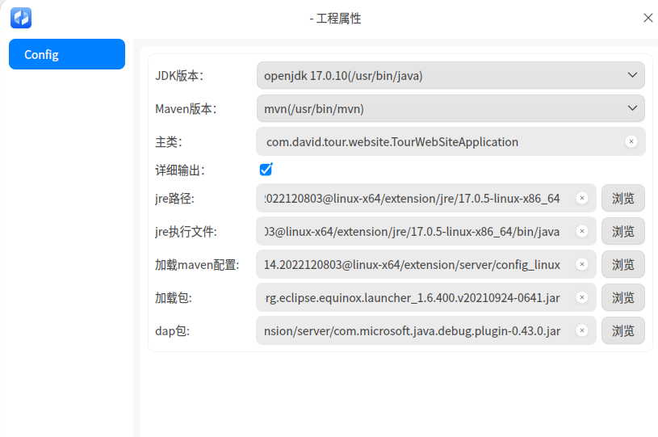Clear the jre路径 field

click(582, 198)
